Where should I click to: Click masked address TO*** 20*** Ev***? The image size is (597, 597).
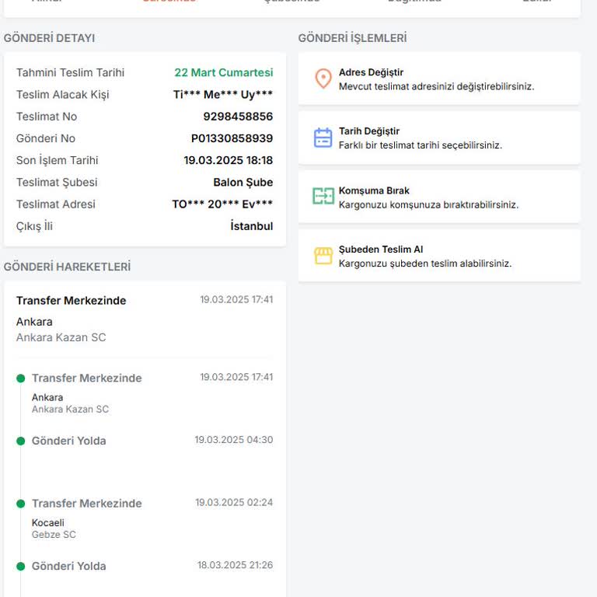[x=222, y=204]
